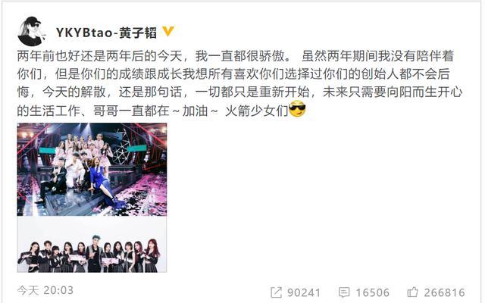Click the comment speech bubble icon
The image size is (485, 303).
tap(344, 292)
